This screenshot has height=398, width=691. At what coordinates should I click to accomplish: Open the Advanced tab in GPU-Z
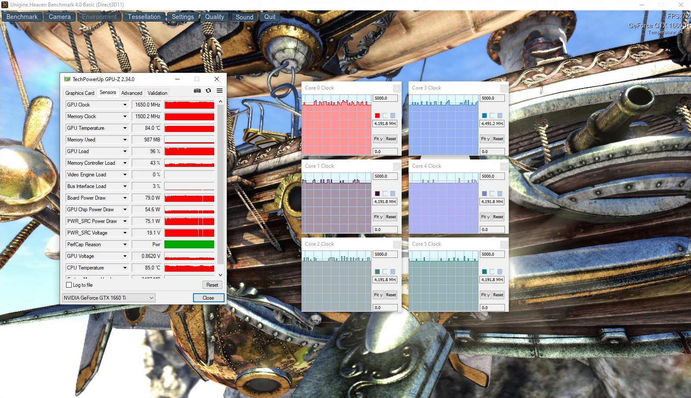tap(132, 93)
